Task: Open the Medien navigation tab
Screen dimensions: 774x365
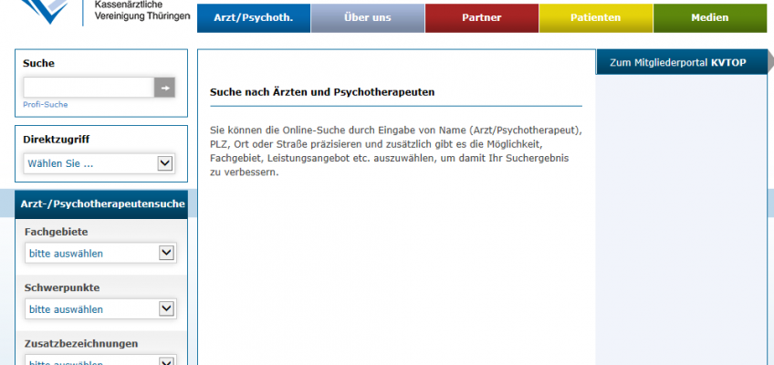Action: pyautogui.click(x=710, y=18)
